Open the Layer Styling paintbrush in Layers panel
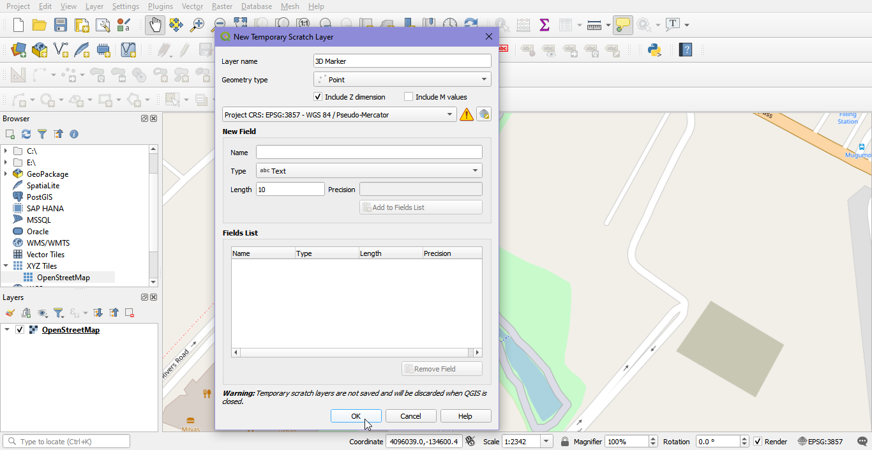The width and height of the screenshot is (872, 450). (10, 313)
